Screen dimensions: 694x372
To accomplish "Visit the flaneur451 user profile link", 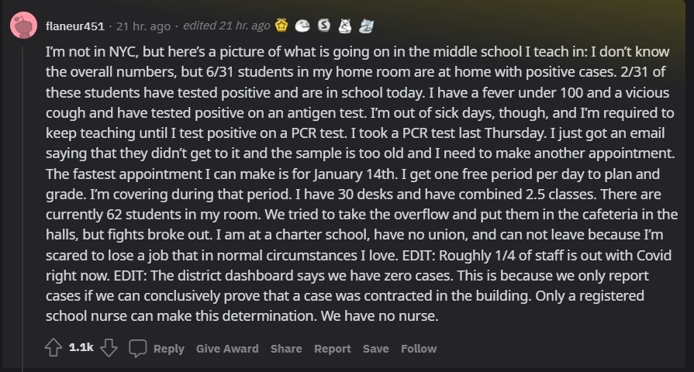I will 75,26.
